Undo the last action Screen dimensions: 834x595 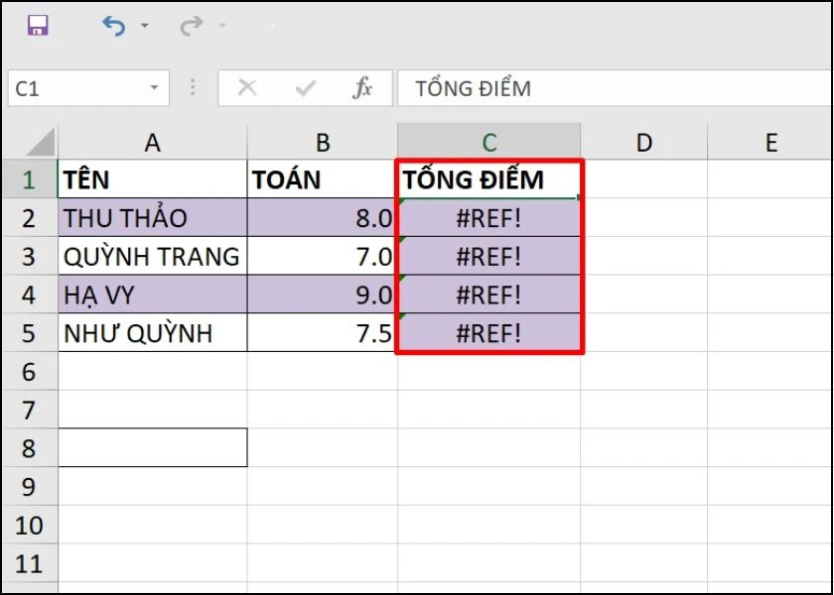pos(114,25)
